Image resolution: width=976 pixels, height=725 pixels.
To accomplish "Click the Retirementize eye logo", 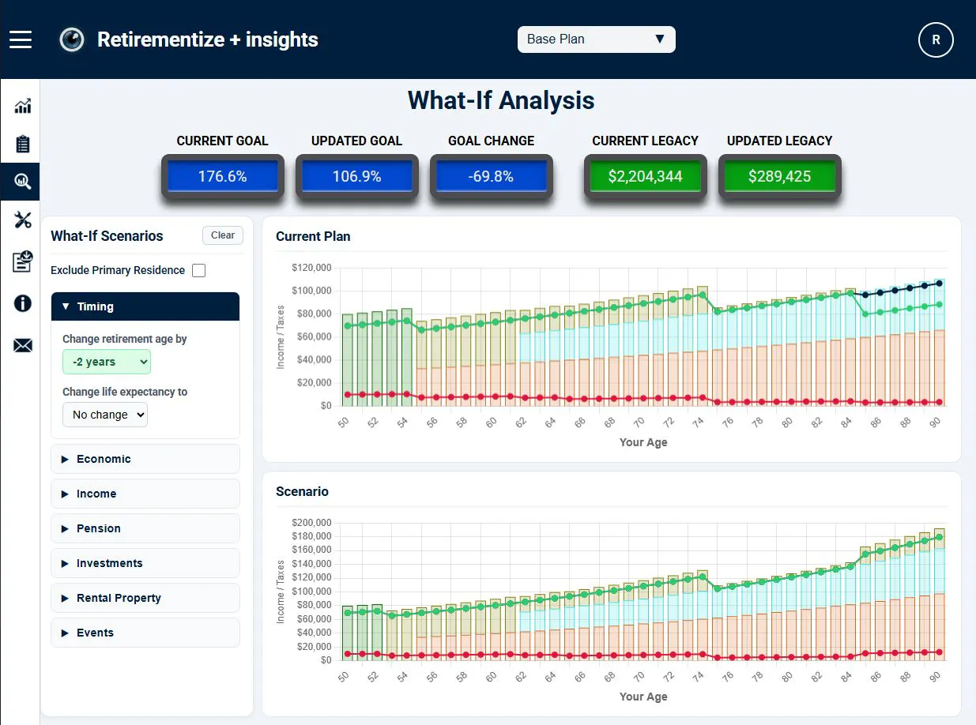I will coord(72,39).
